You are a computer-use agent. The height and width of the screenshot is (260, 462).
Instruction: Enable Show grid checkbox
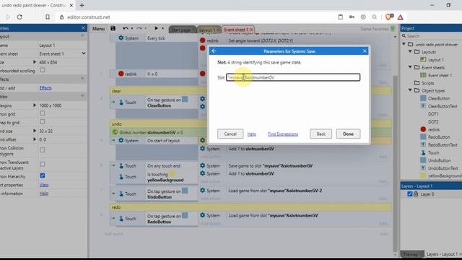click(43, 113)
